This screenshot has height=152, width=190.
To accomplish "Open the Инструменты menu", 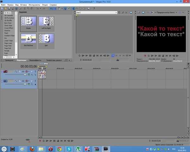I will (x=34, y=5).
